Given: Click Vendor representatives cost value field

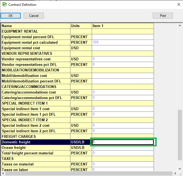Looking at the screenshot, I should (x=123, y=59).
